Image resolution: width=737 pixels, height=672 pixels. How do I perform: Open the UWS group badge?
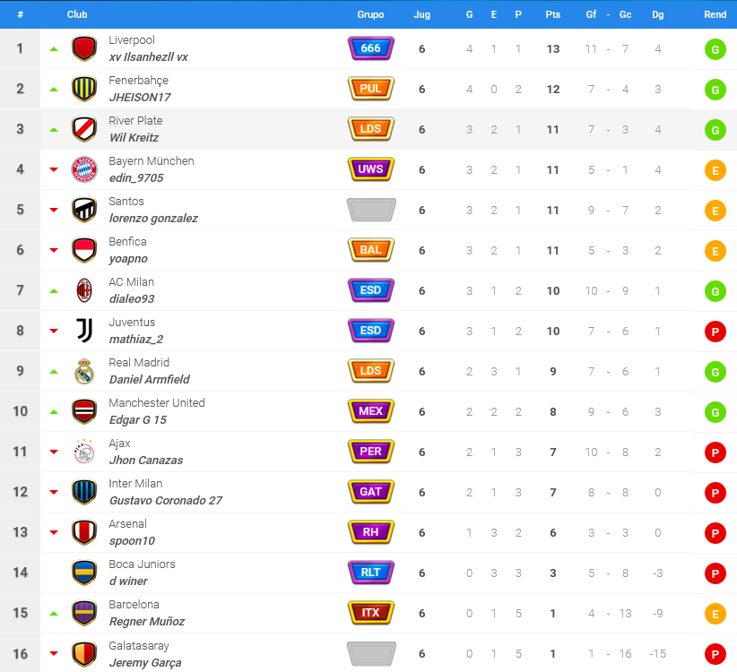click(x=371, y=169)
